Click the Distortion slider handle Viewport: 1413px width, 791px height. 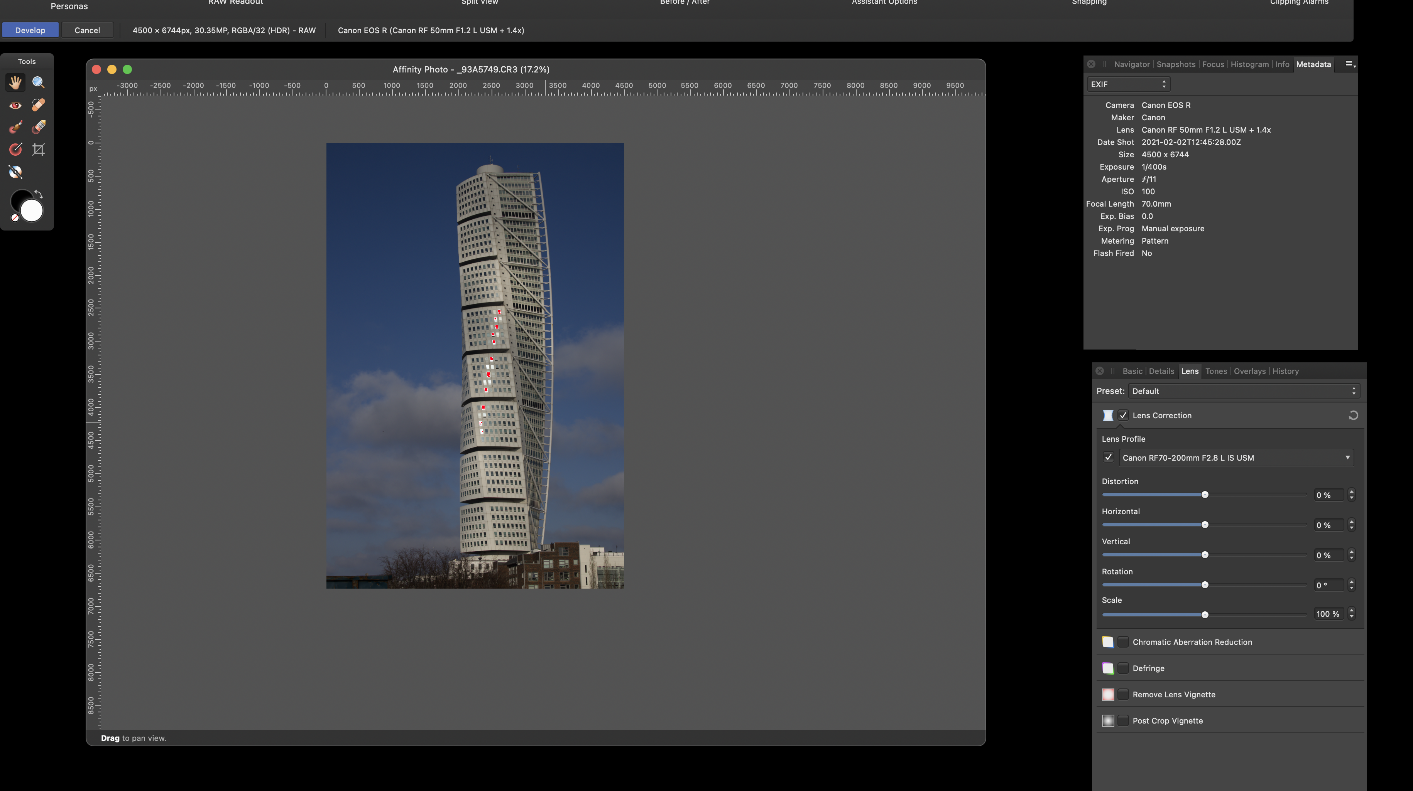click(1205, 495)
